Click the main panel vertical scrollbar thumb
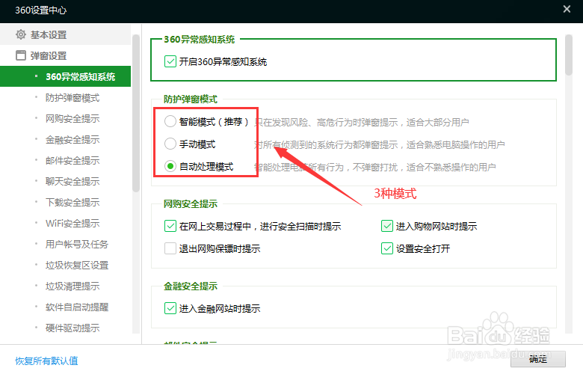 [569, 55]
